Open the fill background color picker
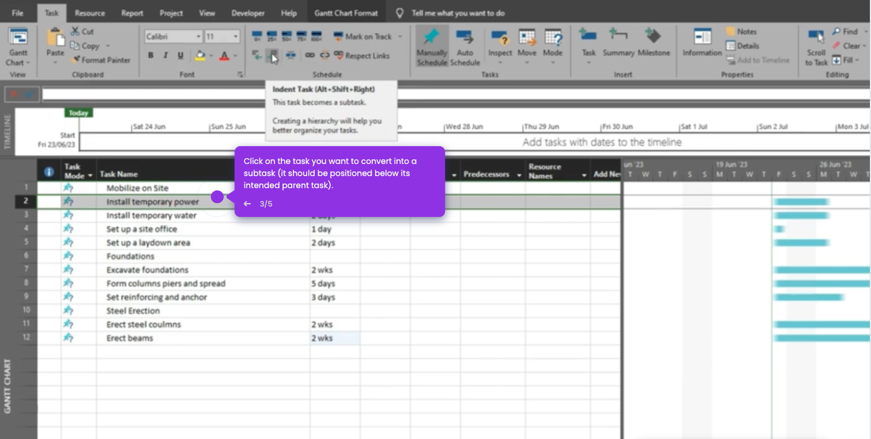 point(200,55)
